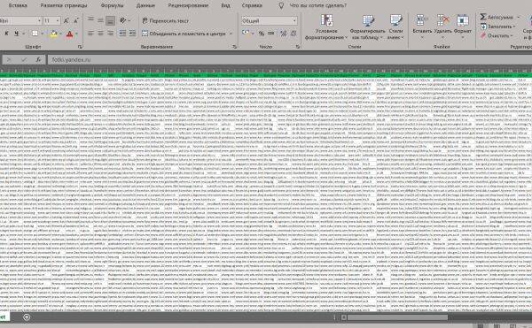
Task: Click the horizontal scrollbar thumb
Action: click(397, 317)
